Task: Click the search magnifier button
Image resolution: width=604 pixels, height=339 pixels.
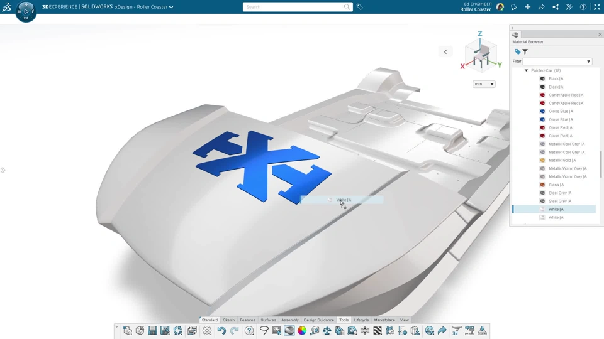Action: tap(347, 7)
